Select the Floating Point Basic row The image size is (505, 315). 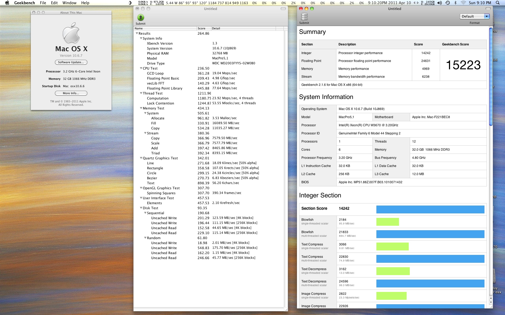(x=209, y=78)
